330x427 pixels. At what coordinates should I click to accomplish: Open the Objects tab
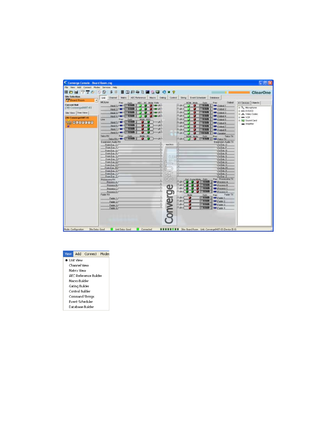click(256, 103)
